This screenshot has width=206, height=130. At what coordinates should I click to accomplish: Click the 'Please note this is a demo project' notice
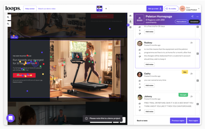click(102, 118)
